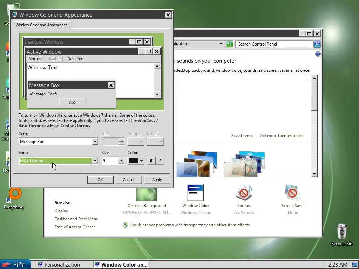Click the themes list scroll up arrow
This screenshot has height=269, width=359.
click(314, 78)
